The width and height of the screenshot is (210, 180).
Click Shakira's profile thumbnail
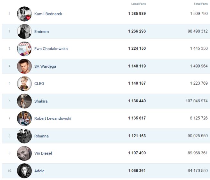24,101
